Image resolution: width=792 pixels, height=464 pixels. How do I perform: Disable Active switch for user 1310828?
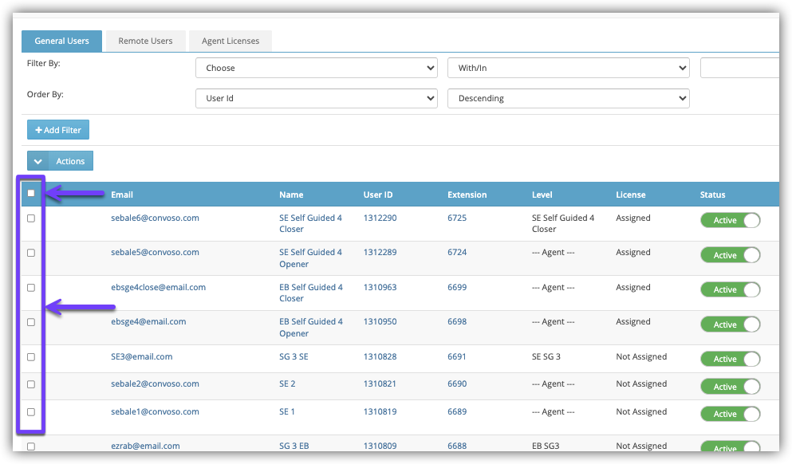[730, 359]
